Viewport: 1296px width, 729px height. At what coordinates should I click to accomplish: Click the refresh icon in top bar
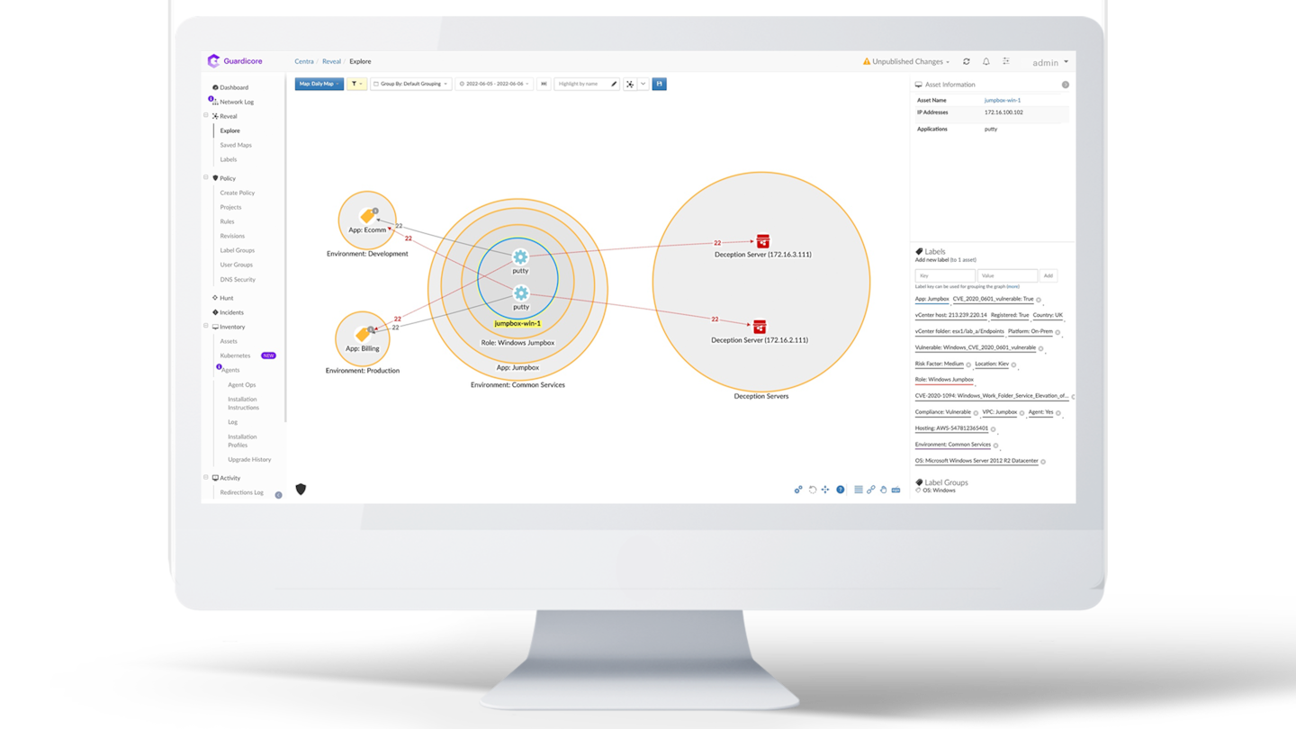click(967, 62)
